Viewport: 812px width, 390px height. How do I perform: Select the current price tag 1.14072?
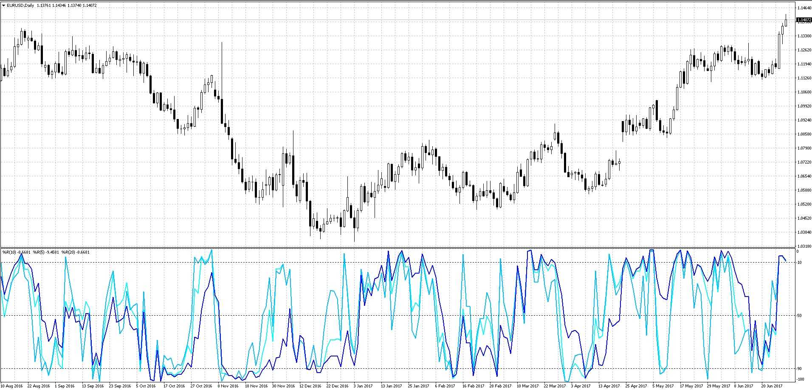coord(803,20)
